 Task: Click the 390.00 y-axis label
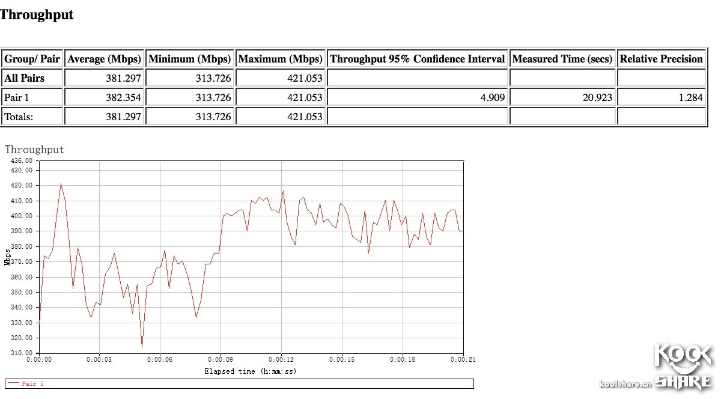(22, 231)
